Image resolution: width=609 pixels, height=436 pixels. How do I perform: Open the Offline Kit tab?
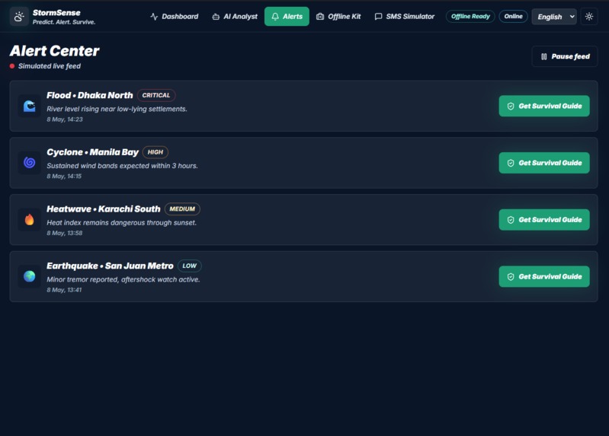[338, 16]
